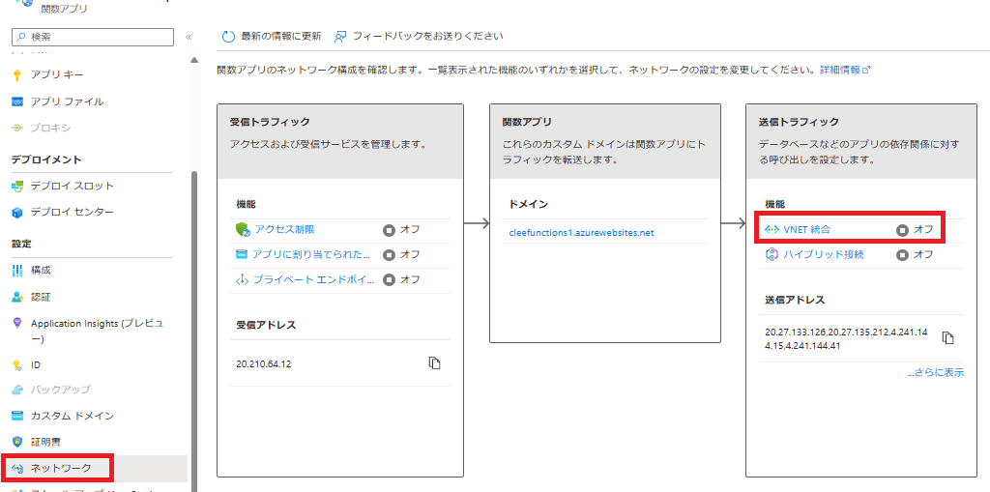
Task: Click the feedback icon beside フィードバックをお送りください
Action: point(340,37)
